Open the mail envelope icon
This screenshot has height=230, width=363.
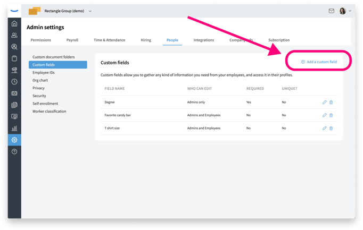[x=331, y=11]
